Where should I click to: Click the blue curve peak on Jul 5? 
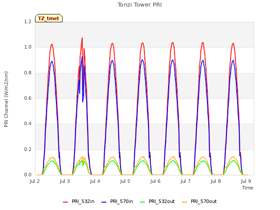point(142,60)
